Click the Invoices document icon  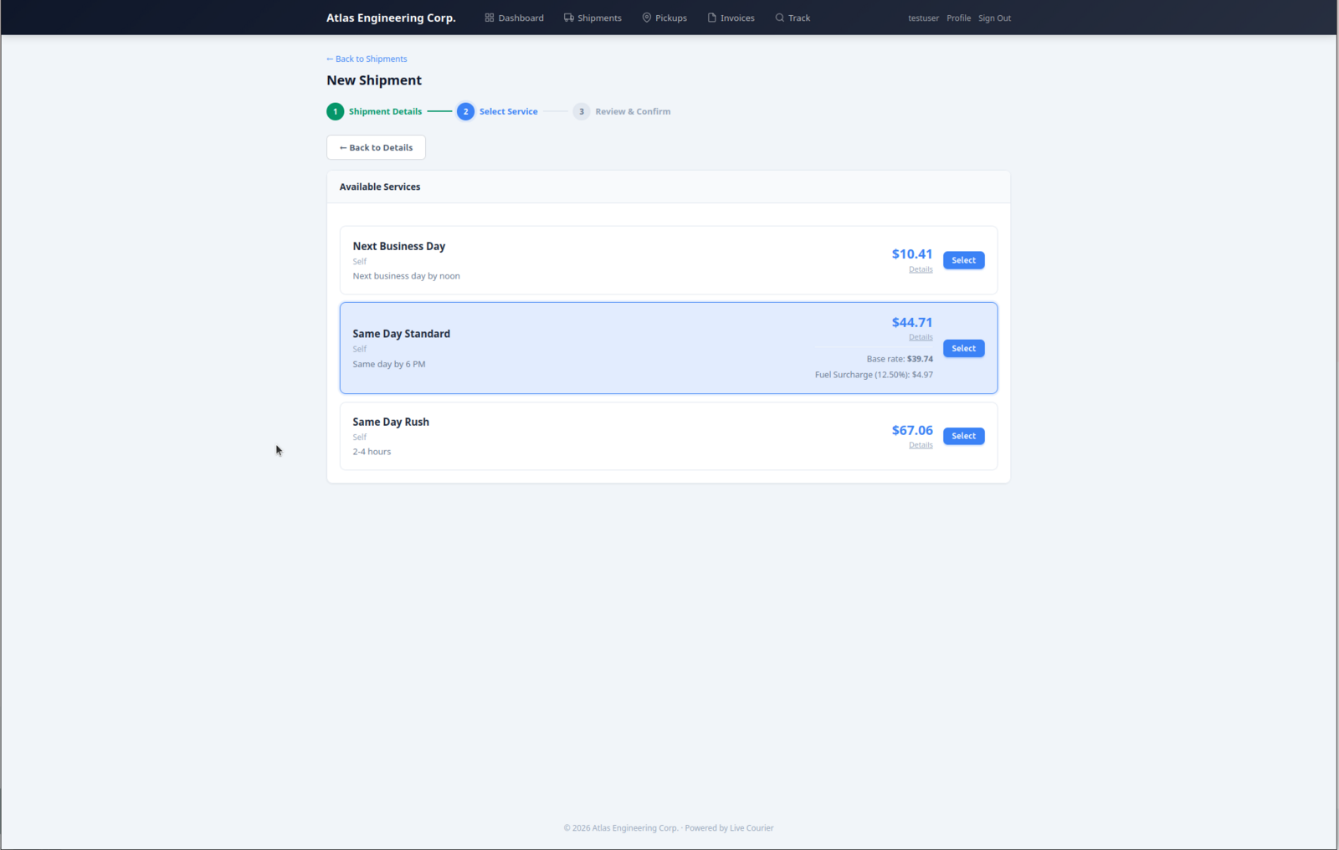(712, 18)
